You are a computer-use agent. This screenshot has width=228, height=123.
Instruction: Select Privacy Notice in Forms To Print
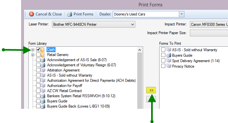pyautogui.click(x=183, y=66)
